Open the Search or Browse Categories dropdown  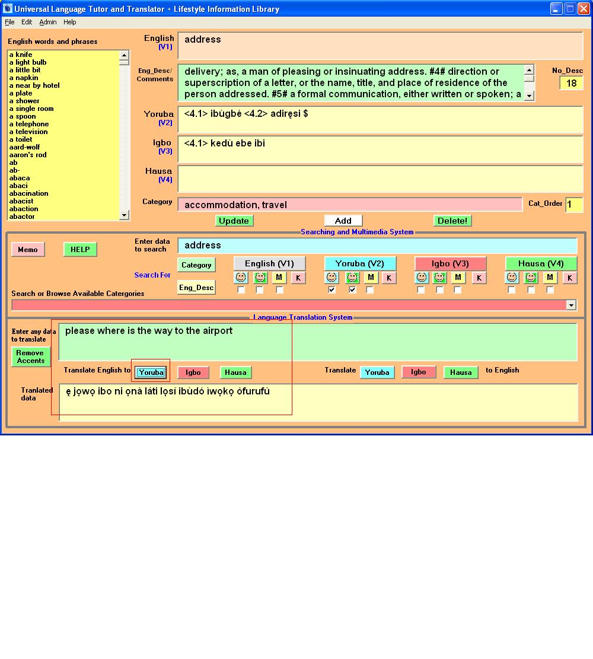click(x=571, y=305)
